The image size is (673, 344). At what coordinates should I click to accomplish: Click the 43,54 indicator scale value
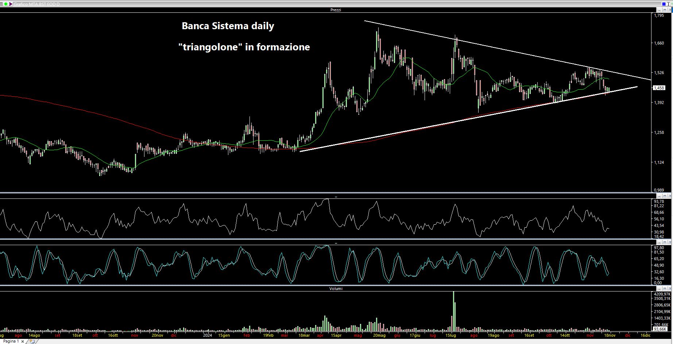pos(659,225)
